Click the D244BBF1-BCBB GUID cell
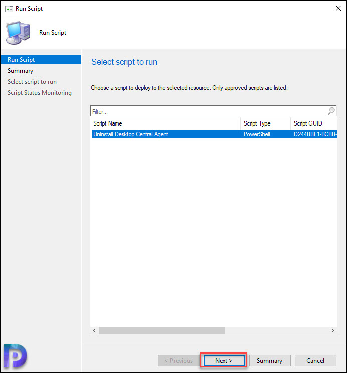This screenshot has width=347, height=373. point(315,134)
